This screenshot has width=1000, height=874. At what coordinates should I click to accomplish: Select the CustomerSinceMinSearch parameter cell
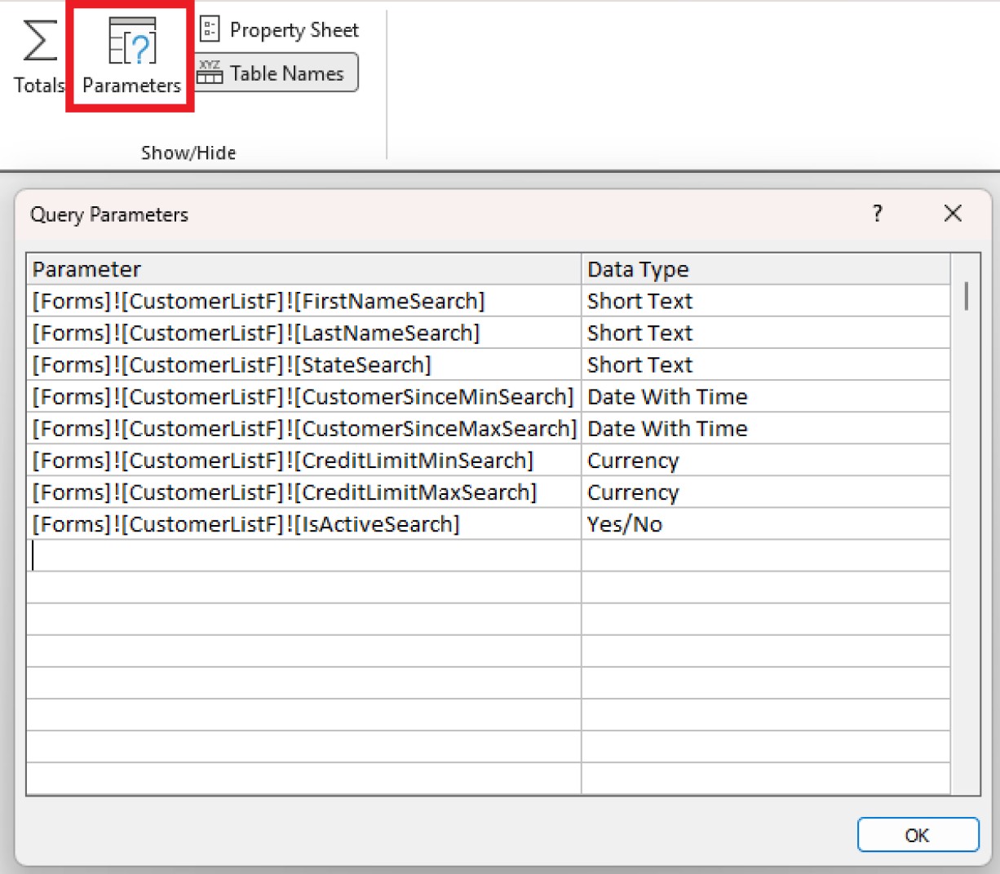click(304, 396)
